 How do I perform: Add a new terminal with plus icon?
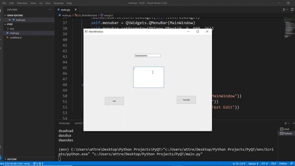click(286, 123)
